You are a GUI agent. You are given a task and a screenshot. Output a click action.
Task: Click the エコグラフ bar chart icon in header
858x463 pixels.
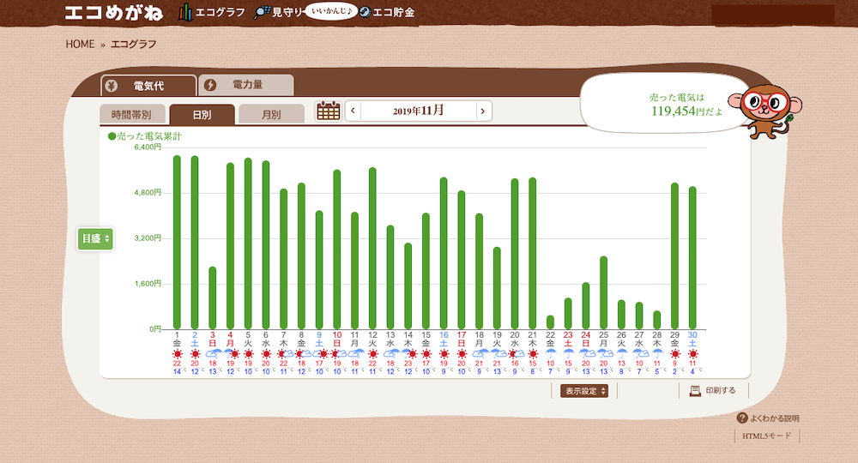[185, 12]
